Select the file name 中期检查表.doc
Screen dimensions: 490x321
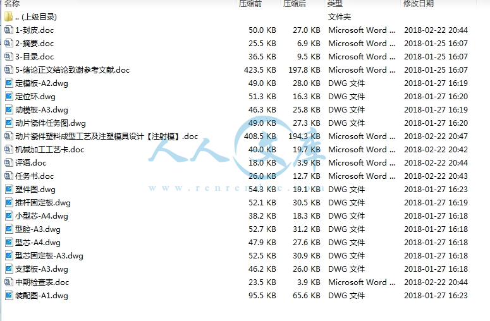pos(42,282)
